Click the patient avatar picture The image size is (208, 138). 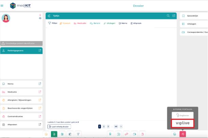[x=6, y=18]
